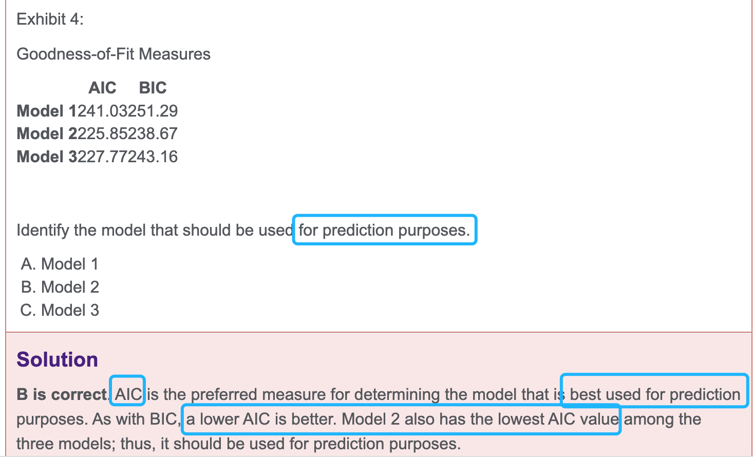The image size is (753, 459).
Task: Click the Model 3 row label in table
Action: coord(46,157)
